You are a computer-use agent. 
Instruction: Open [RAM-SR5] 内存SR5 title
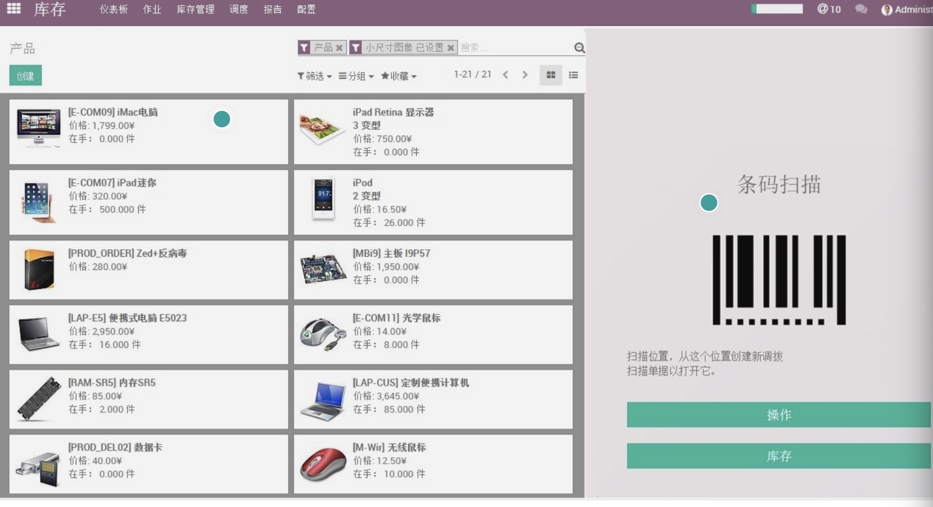[112, 382]
